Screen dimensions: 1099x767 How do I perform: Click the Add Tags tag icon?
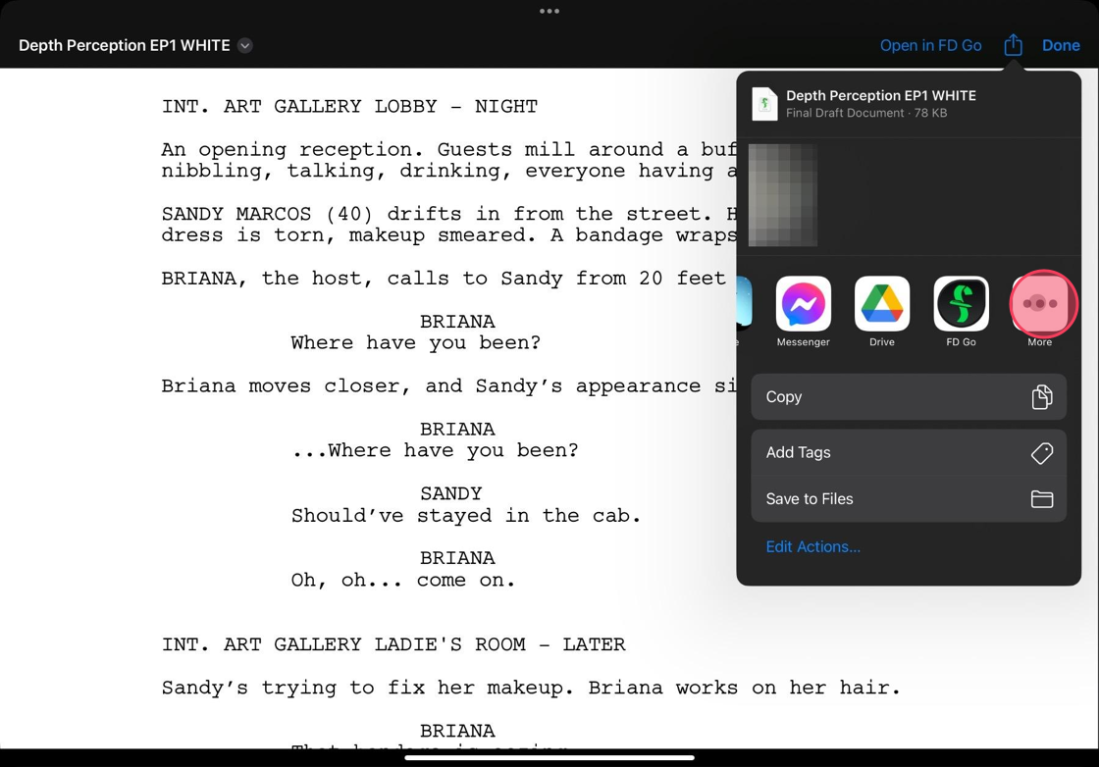click(x=1041, y=452)
